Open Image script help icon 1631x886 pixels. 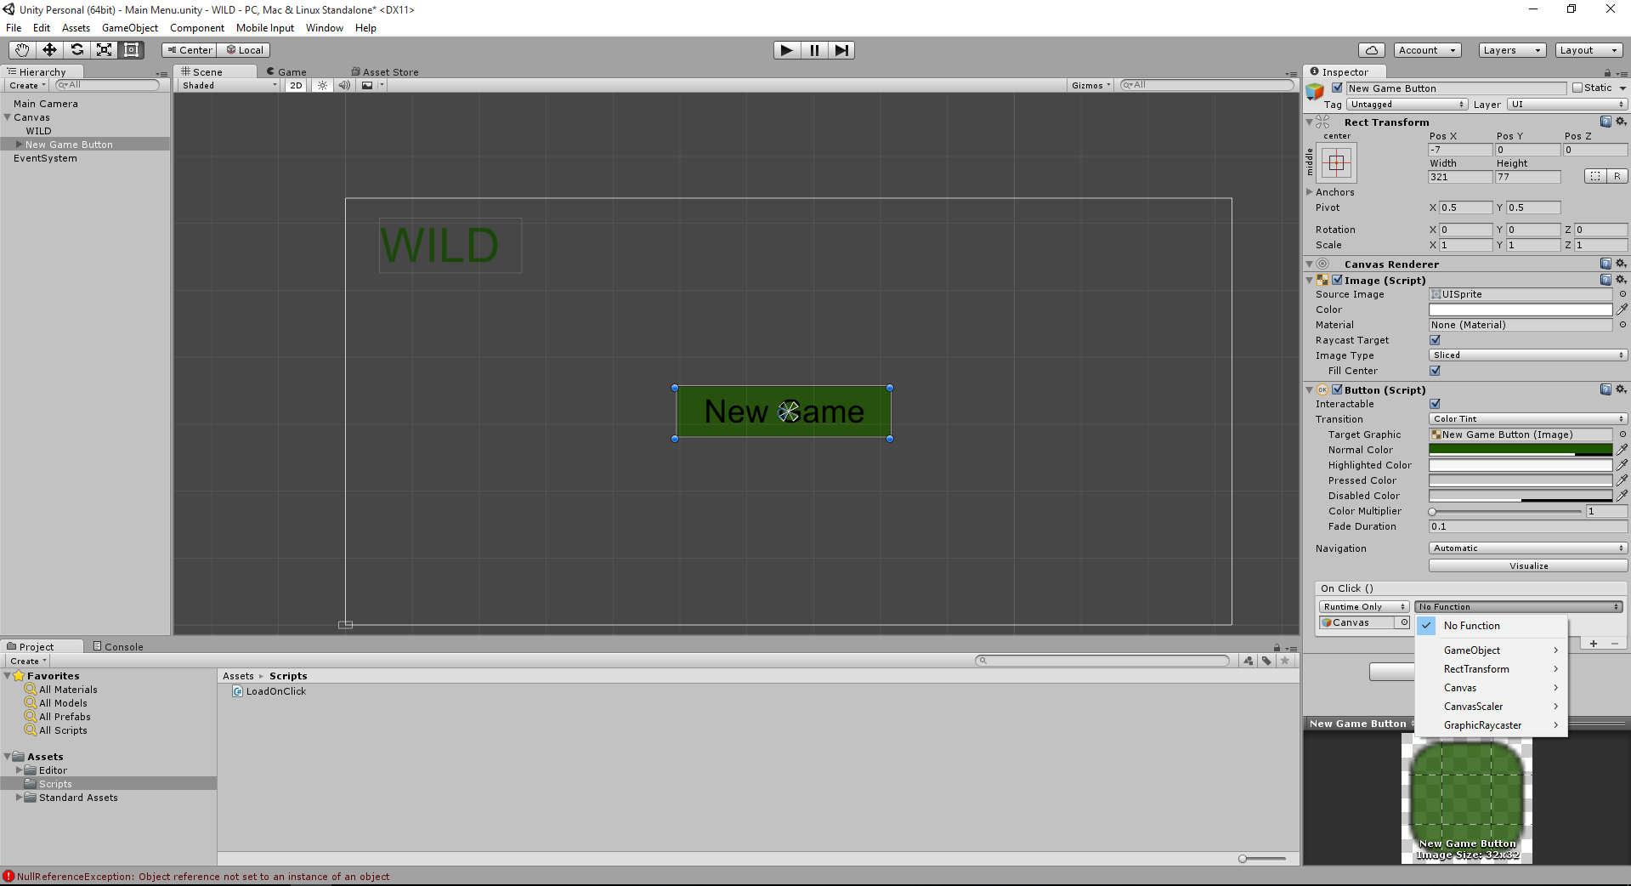click(1606, 280)
